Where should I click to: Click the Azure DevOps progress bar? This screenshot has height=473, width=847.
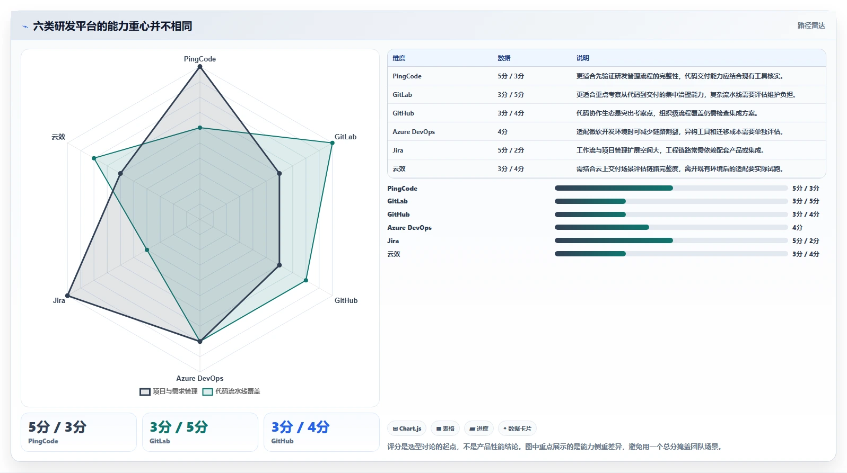671,227
